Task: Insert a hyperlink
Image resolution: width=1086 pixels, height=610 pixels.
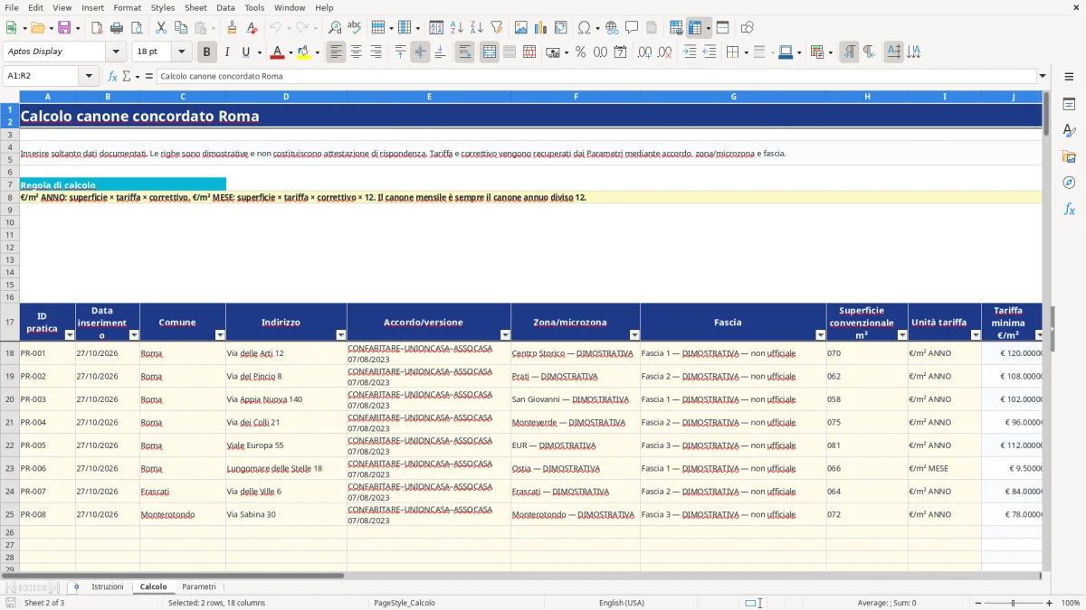Action: click(613, 28)
